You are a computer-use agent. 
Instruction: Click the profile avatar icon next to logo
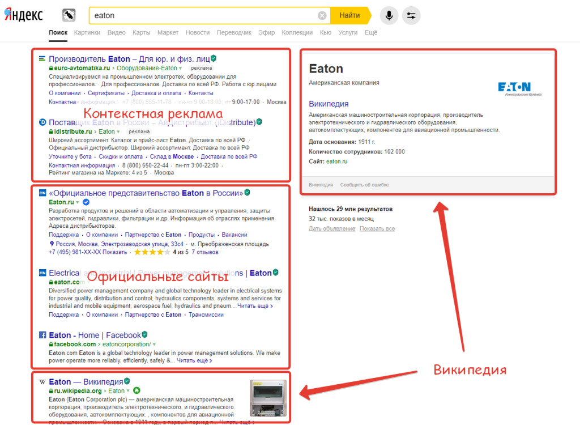tap(69, 15)
